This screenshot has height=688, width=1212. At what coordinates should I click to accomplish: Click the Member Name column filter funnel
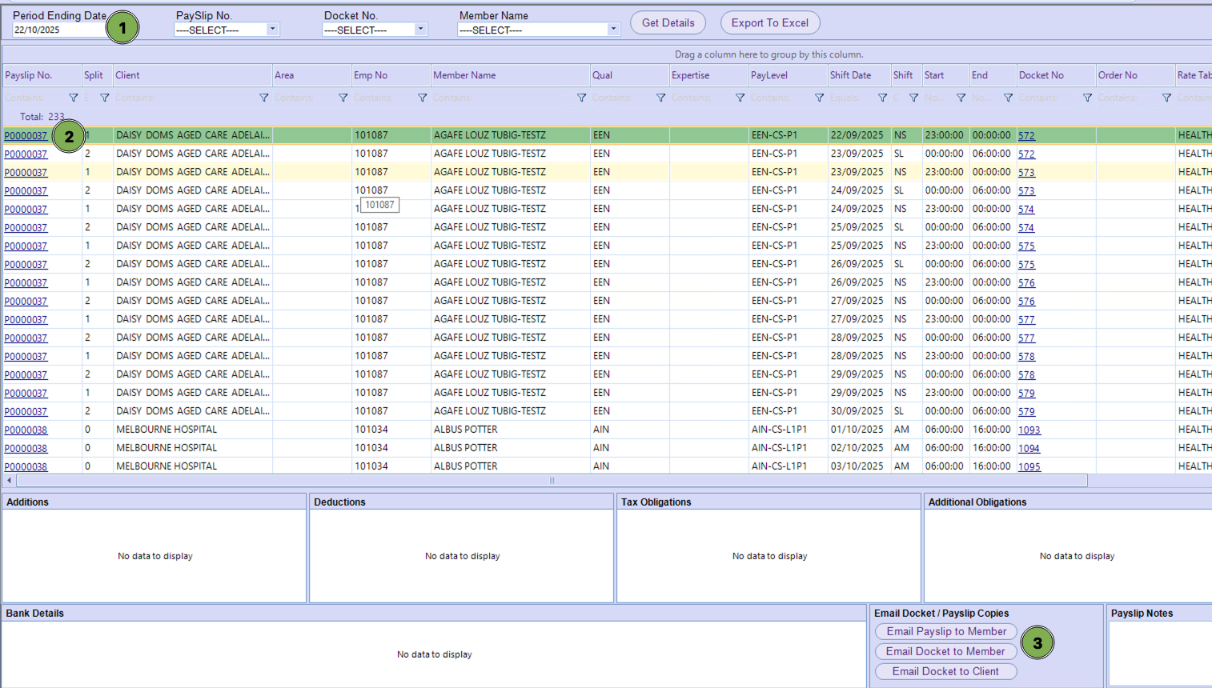581,98
